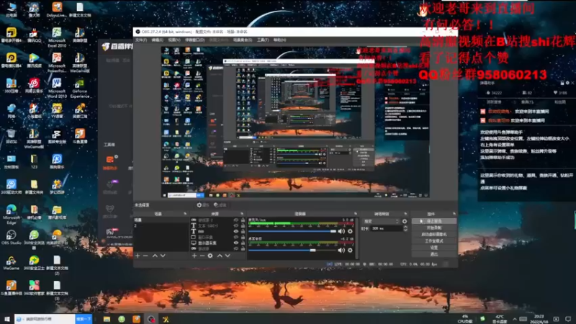
Task: Toggle visibility of 显示器采集 source
Action: pyautogui.click(x=236, y=243)
